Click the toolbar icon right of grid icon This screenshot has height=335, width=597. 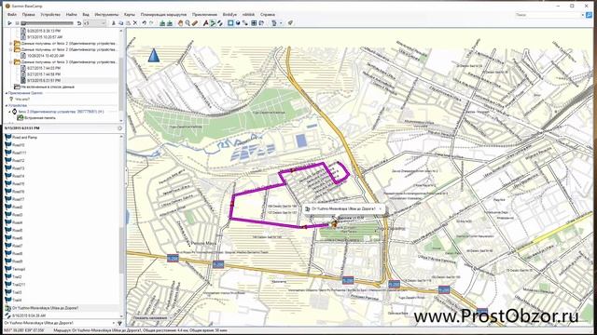coord(261,23)
